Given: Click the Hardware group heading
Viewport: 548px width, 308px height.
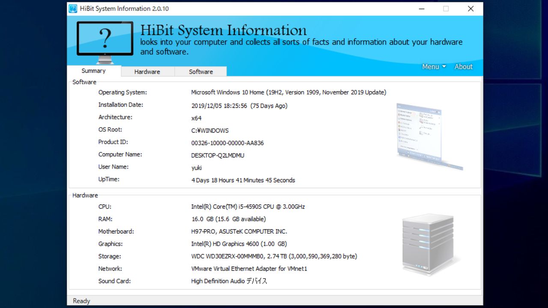Looking at the screenshot, I should 85,195.
